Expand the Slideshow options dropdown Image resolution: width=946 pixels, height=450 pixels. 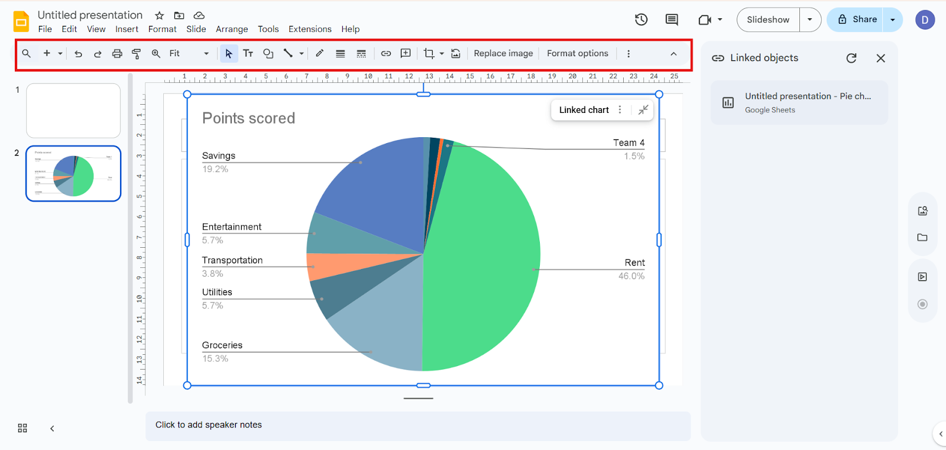click(x=810, y=20)
